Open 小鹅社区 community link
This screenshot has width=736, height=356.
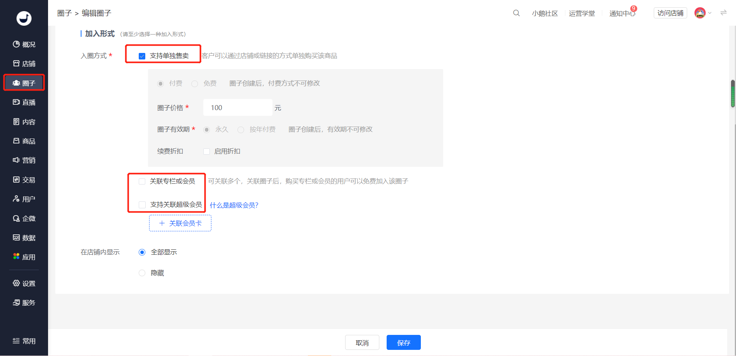click(545, 13)
